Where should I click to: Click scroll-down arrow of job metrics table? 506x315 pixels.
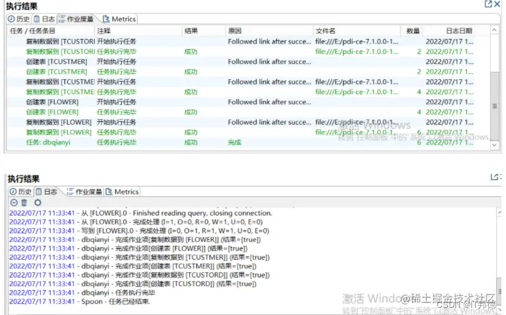click(x=494, y=145)
